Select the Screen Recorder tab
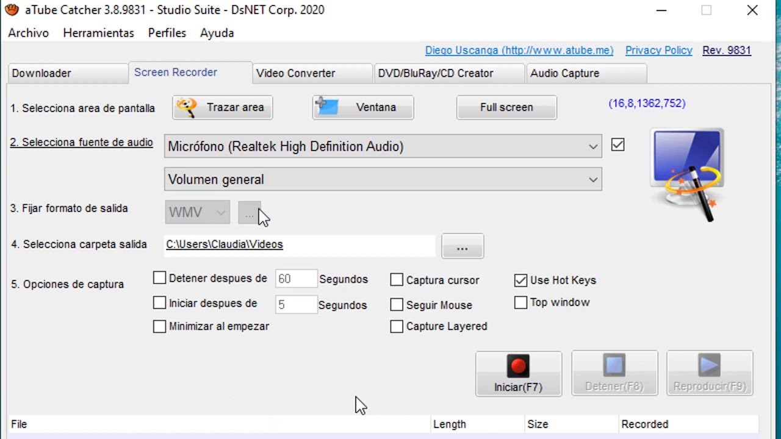The width and height of the screenshot is (781, 439). [x=190, y=73]
